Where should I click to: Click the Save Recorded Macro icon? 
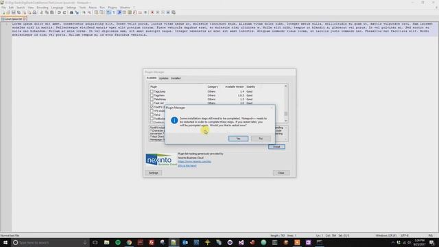(174, 12)
